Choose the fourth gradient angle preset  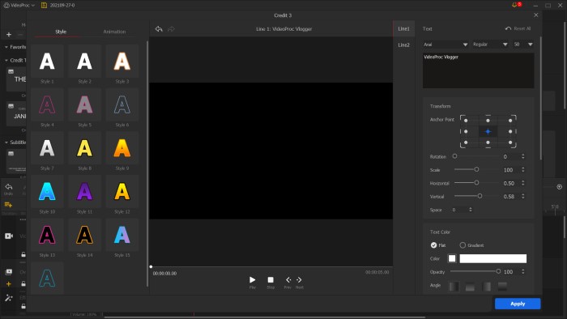tap(502, 287)
